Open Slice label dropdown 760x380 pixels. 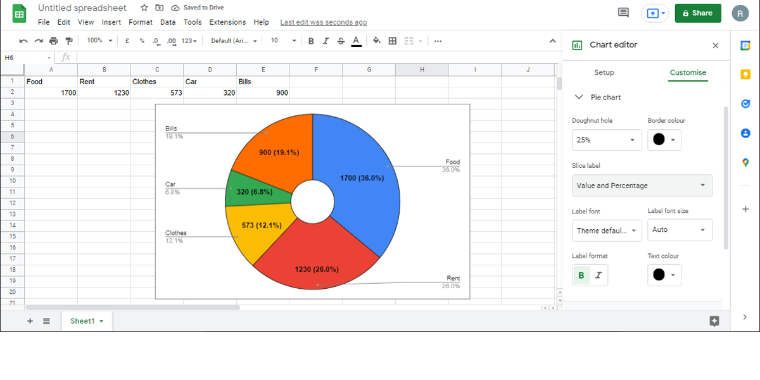pos(642,186)
